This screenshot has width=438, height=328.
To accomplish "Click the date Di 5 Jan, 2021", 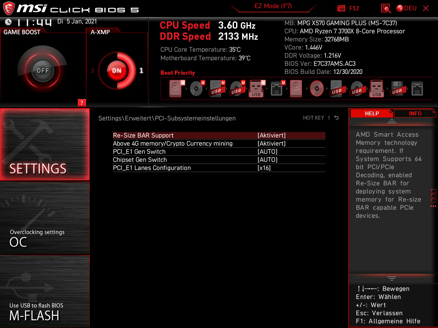I will pos(77,21).
